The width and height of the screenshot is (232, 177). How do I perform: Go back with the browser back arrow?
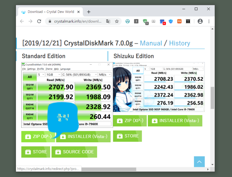[x=22, y=21]
